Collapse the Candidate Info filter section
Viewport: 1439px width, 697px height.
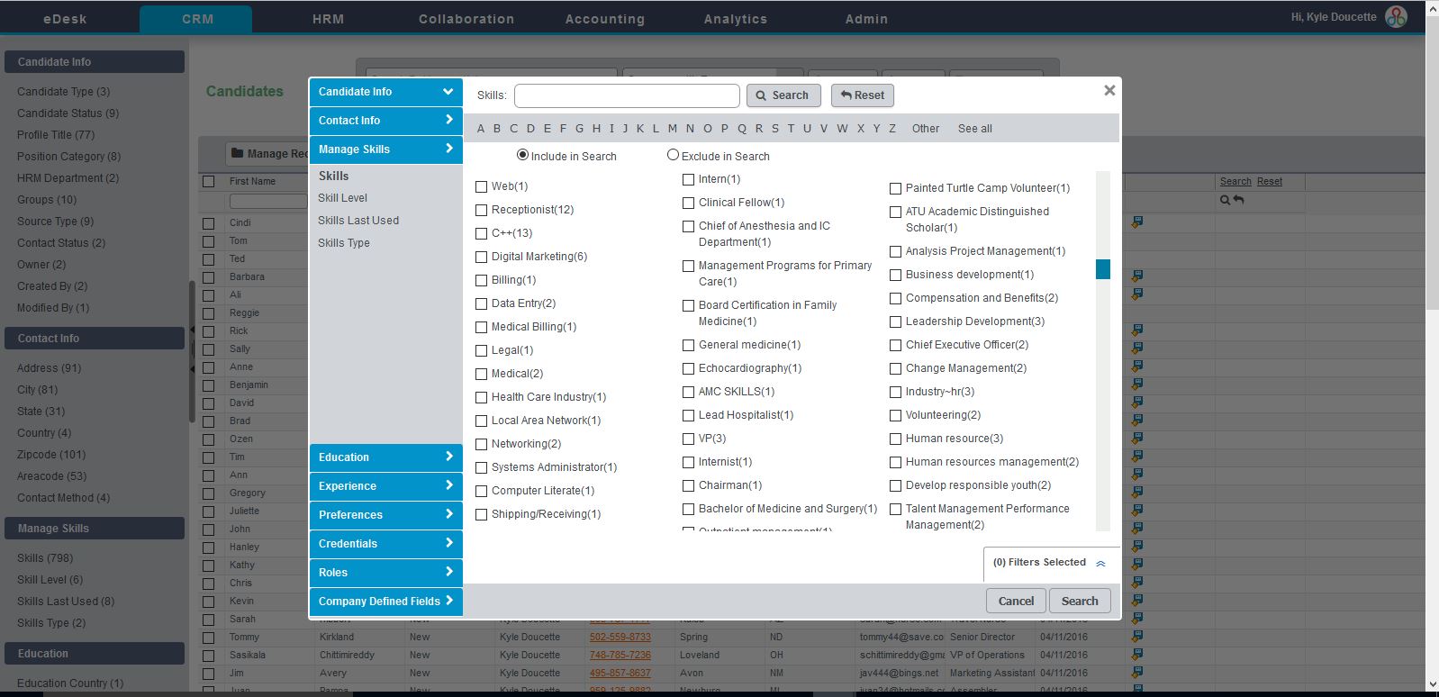(x=385, y=92)
